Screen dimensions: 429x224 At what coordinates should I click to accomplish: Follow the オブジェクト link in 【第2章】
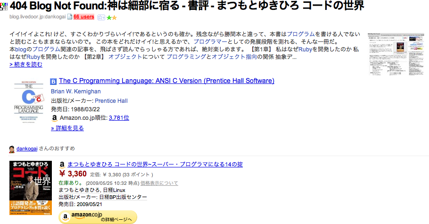coord(125,57)
